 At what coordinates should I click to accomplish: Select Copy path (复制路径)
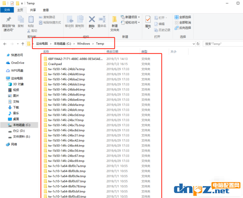47,17
